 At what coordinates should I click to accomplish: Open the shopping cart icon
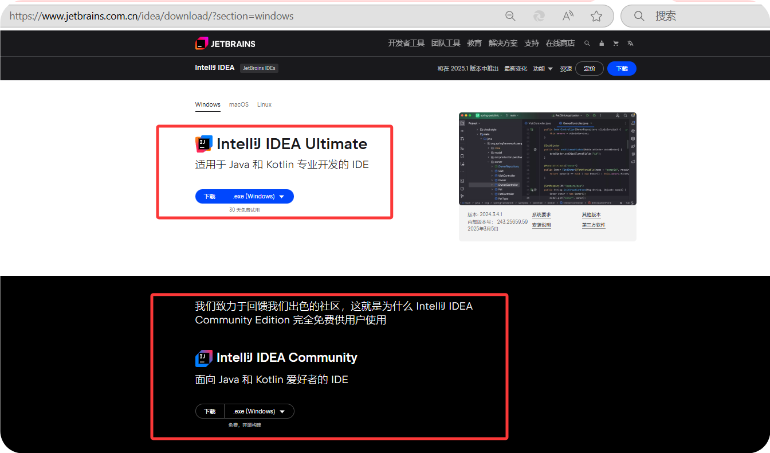(x=616, y=44)
